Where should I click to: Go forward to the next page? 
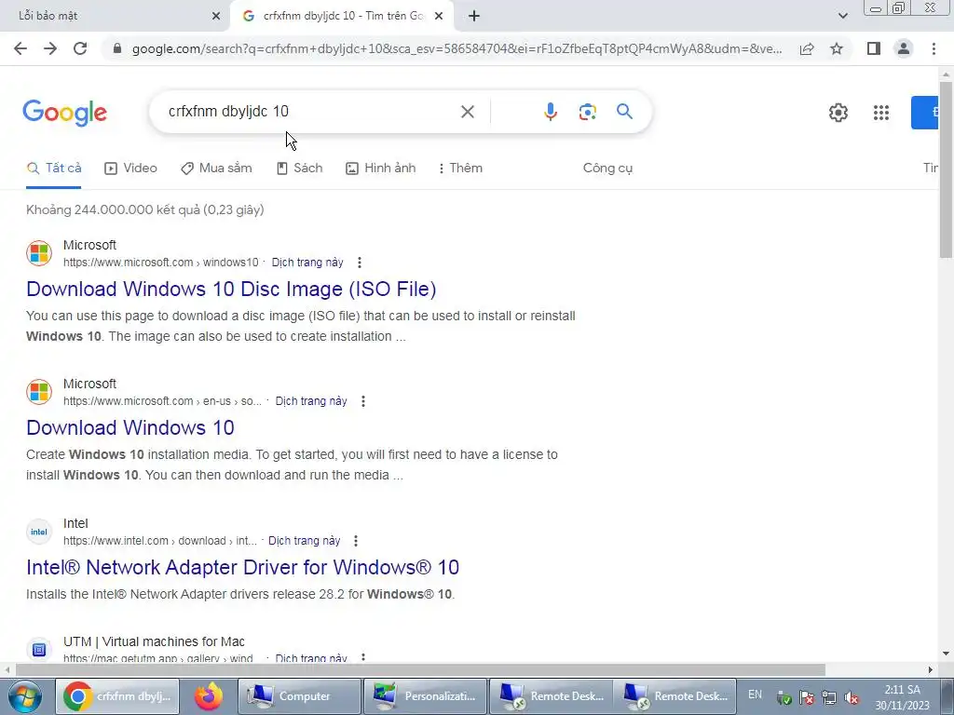(x=50, y=48)
